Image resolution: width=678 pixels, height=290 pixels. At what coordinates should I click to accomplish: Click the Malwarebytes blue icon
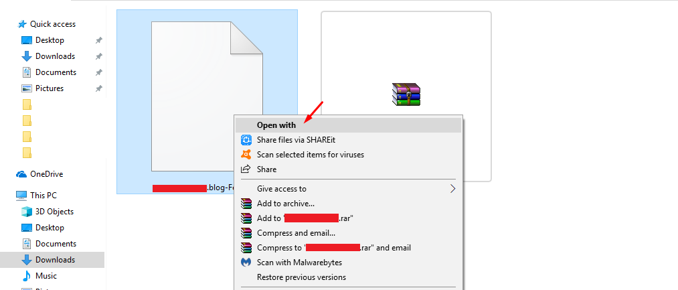pyautogui.click(x=246, y=263)
